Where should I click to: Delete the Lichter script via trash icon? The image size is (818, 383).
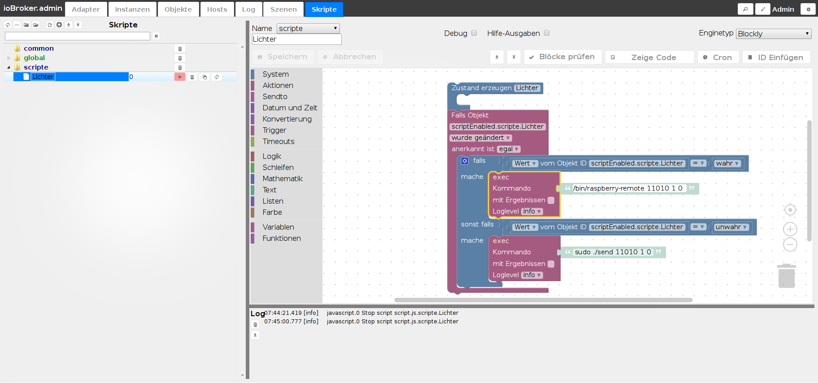[x=192, y=77]
